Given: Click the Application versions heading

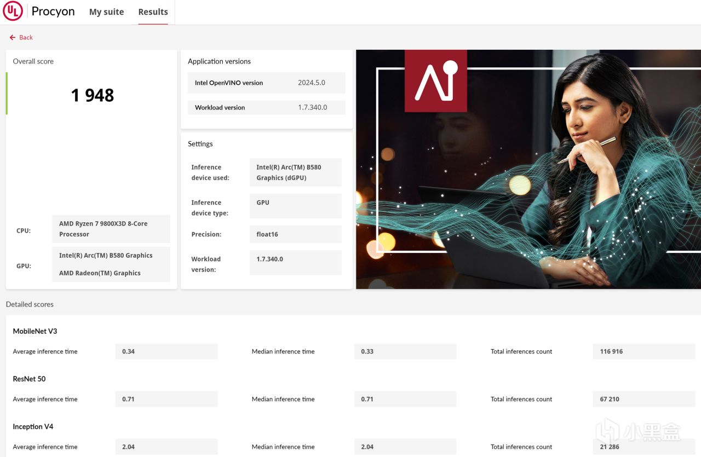Looking at the screenshot, I should pyautogui.click(x=219, y=61).
